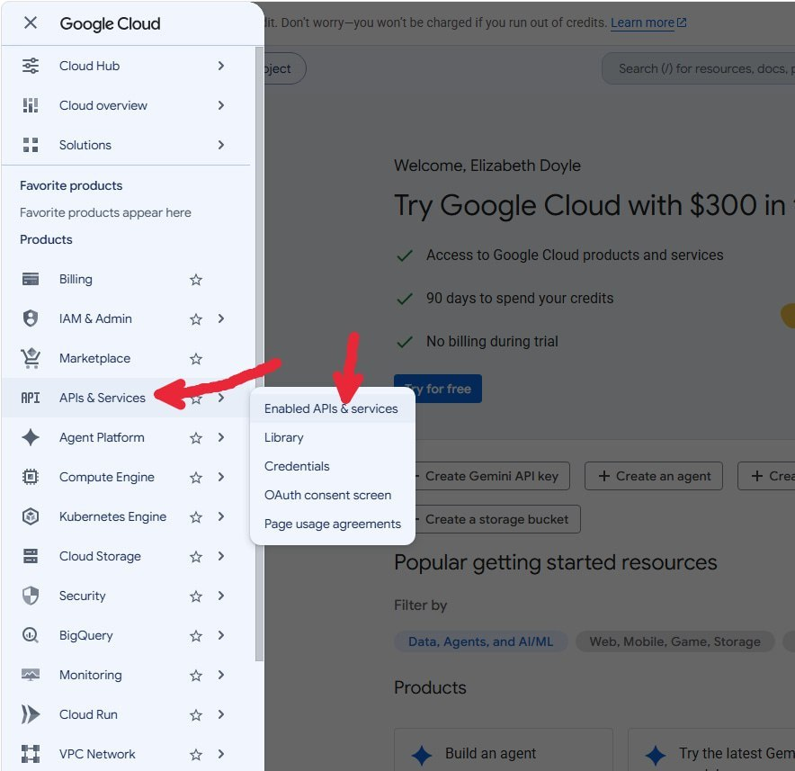Favorite Agent Platform with its star
The image size is (795, 771).
(196, 438)
